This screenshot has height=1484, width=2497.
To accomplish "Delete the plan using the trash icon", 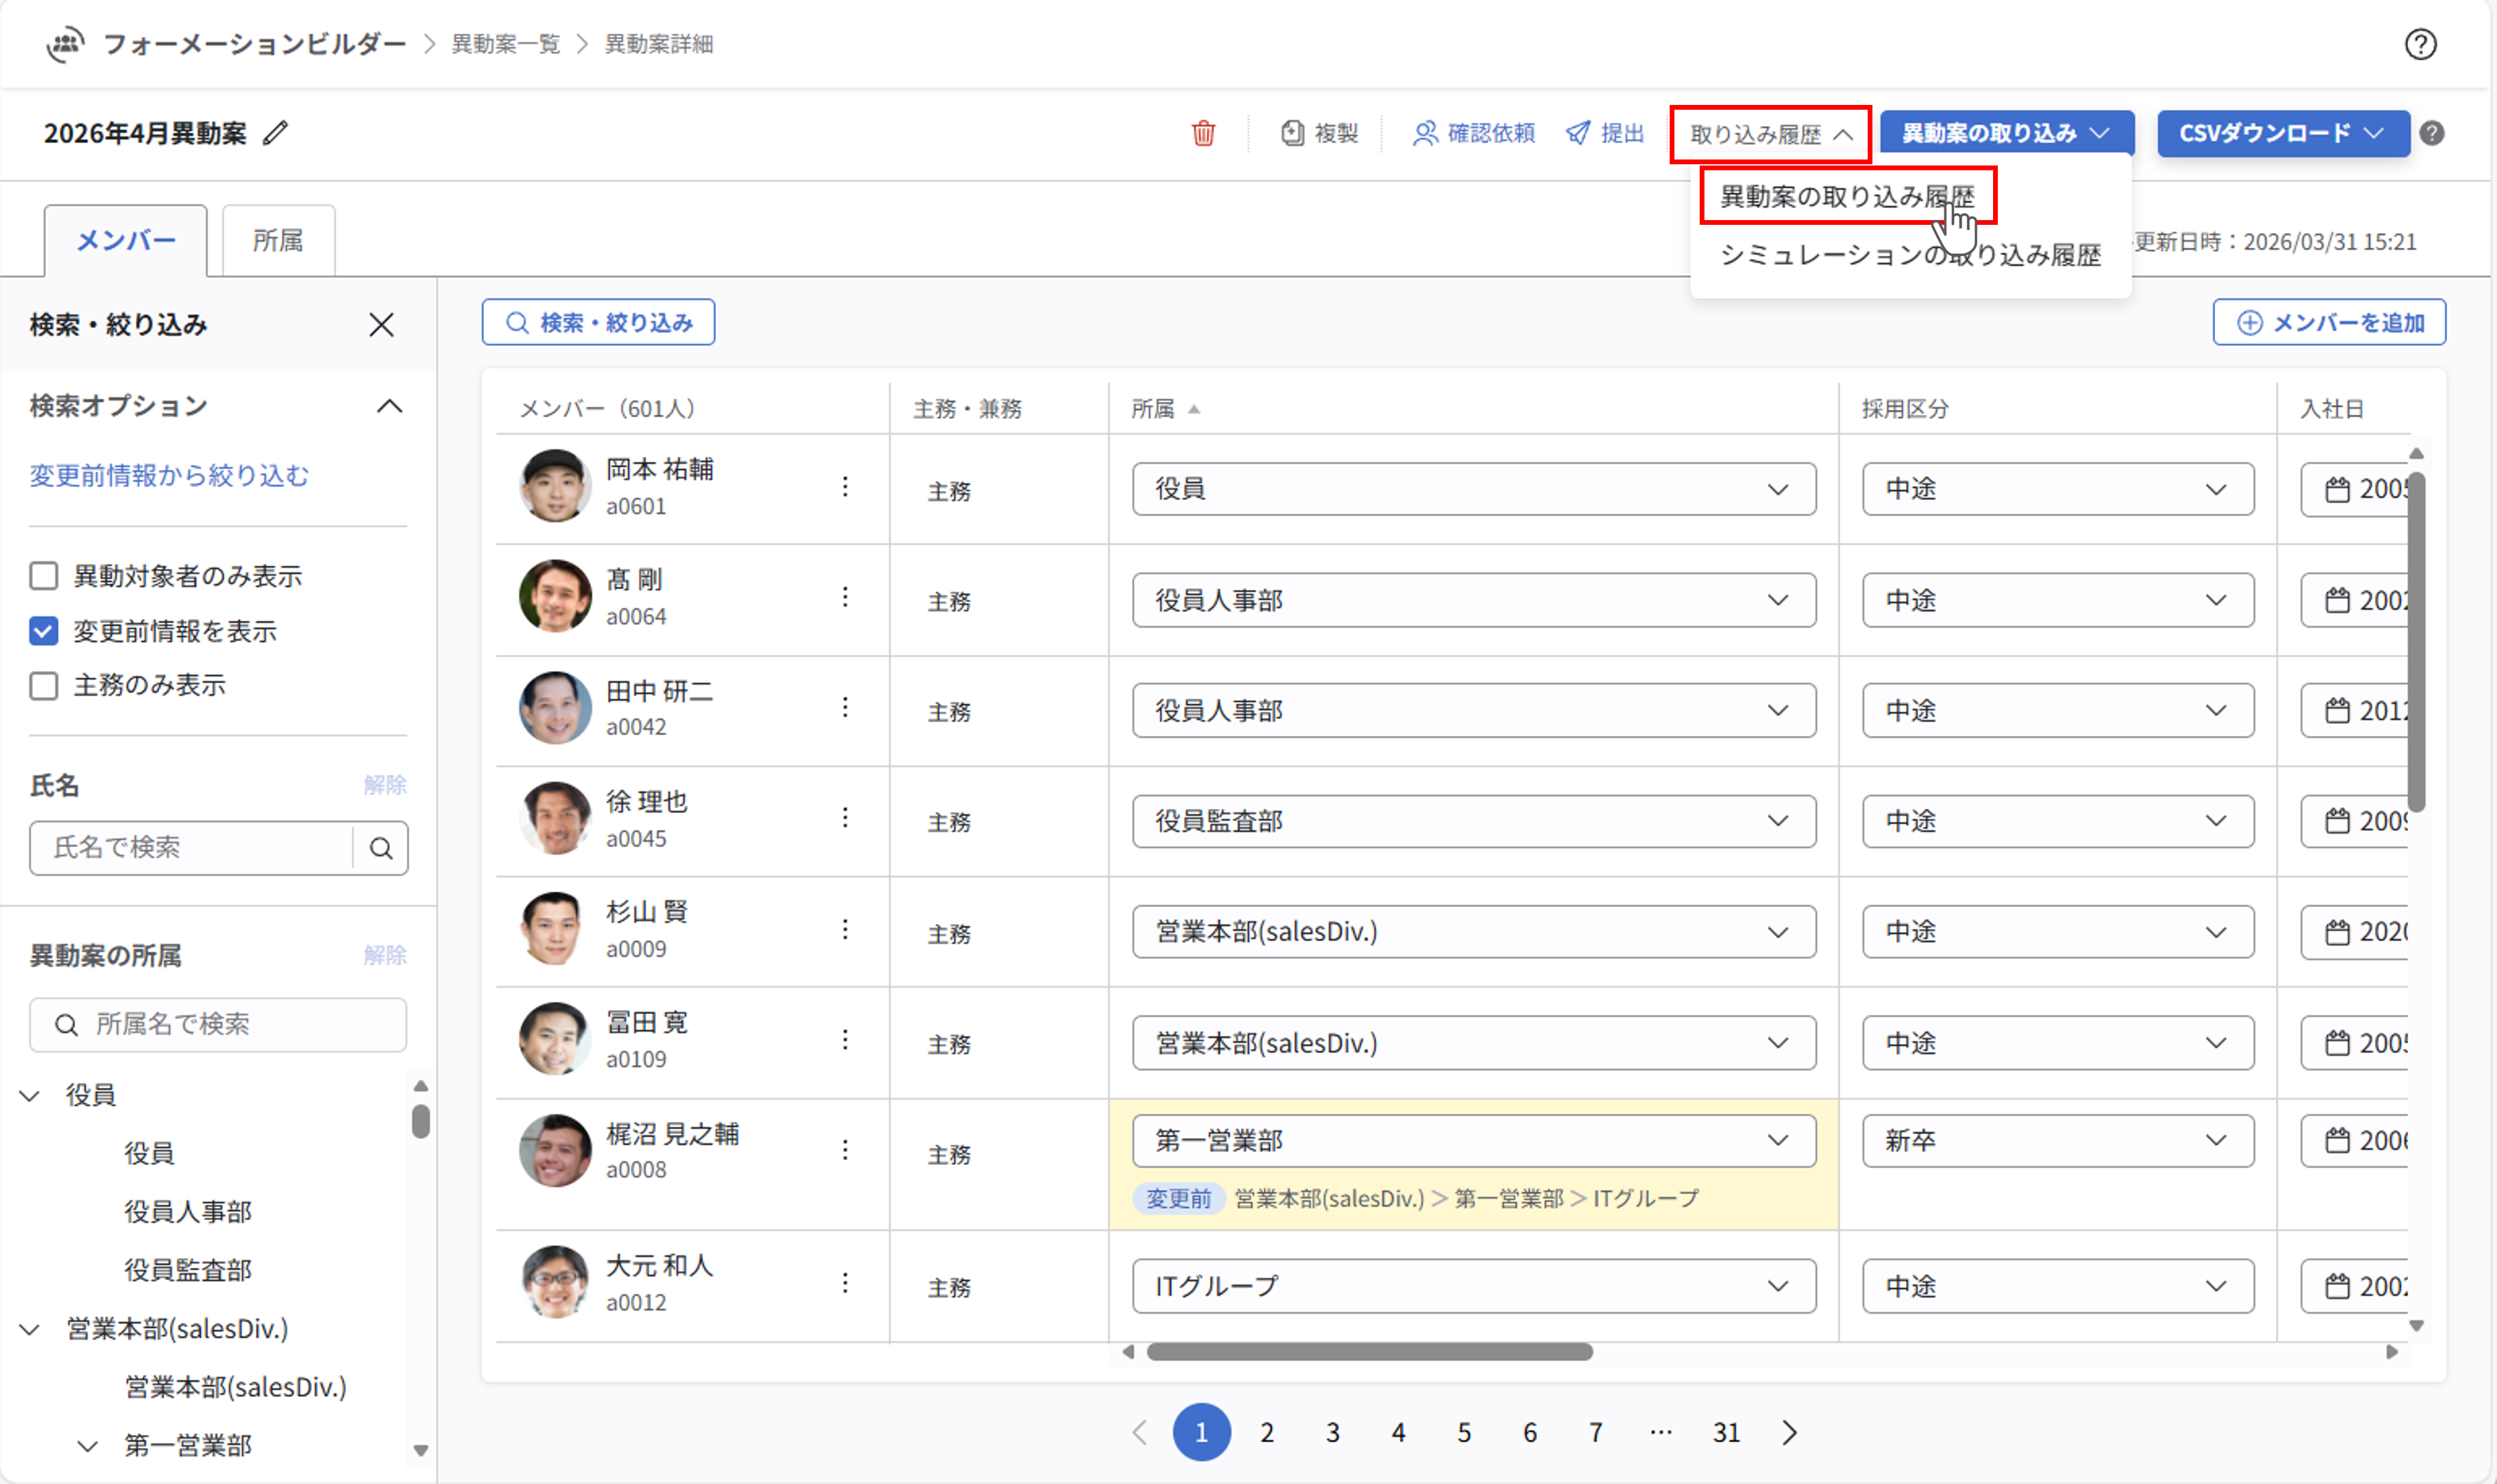I will (x=1204, y=133).
